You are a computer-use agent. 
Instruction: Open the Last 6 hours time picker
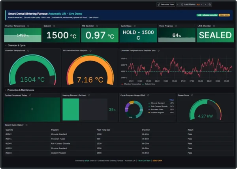(x=191, y=4)
